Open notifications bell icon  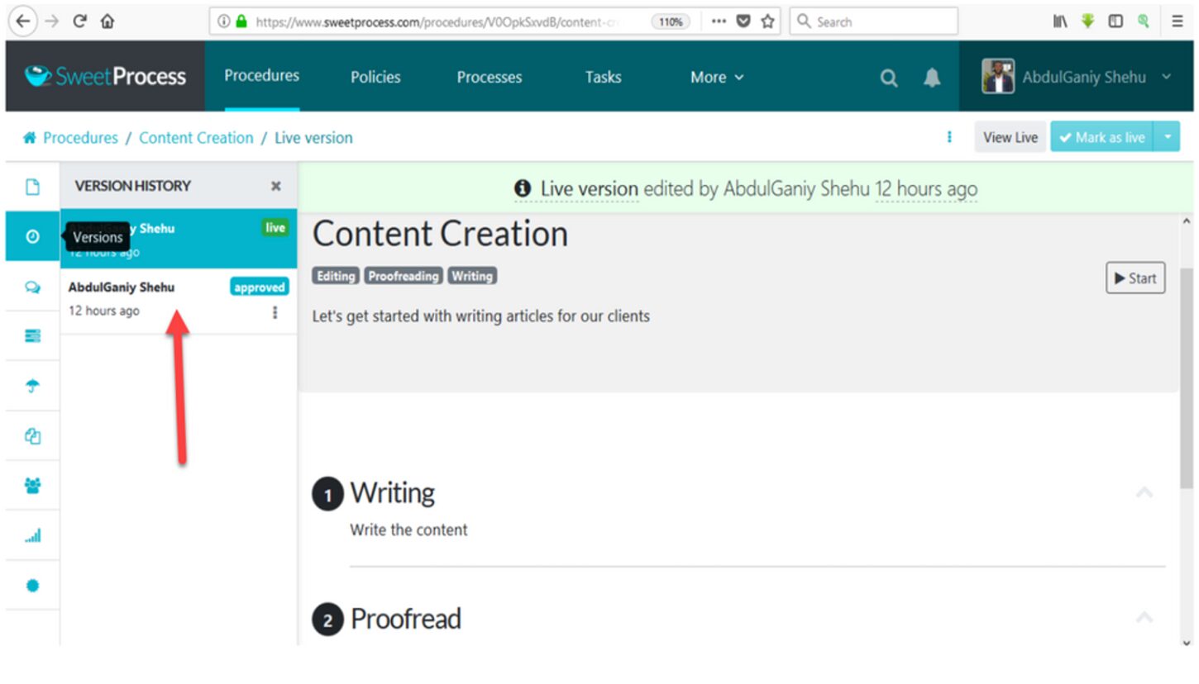tap(932, 78)
